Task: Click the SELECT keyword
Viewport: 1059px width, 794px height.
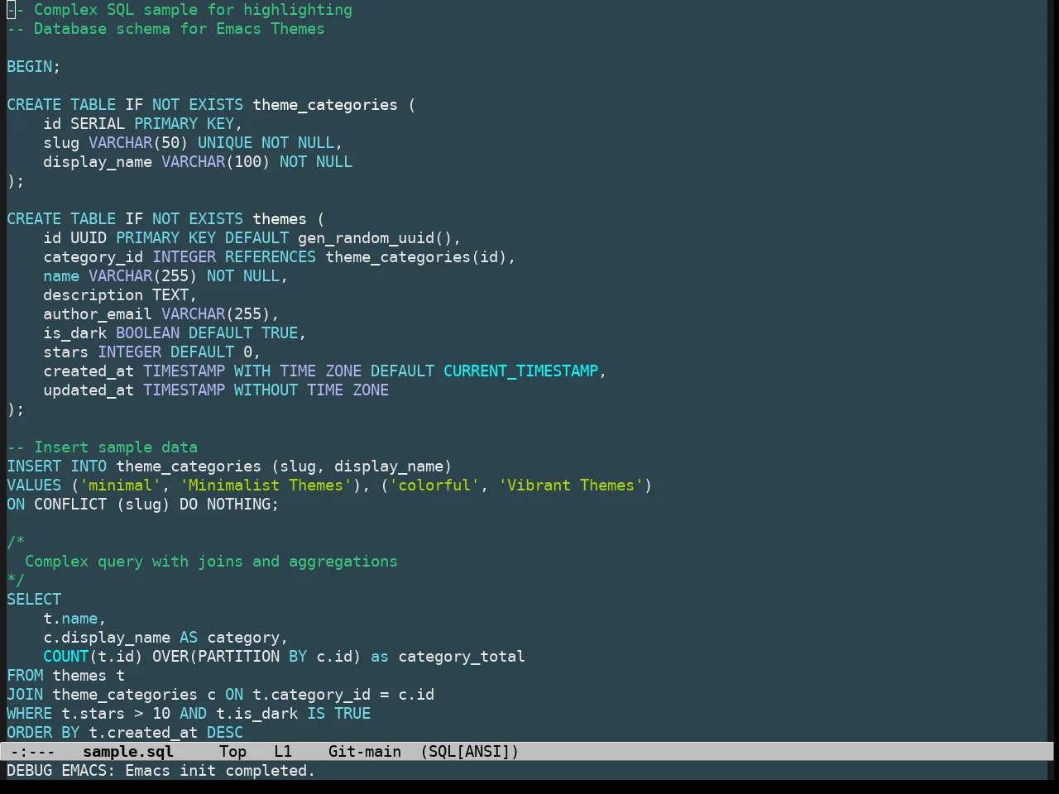Action: (34, 600)
